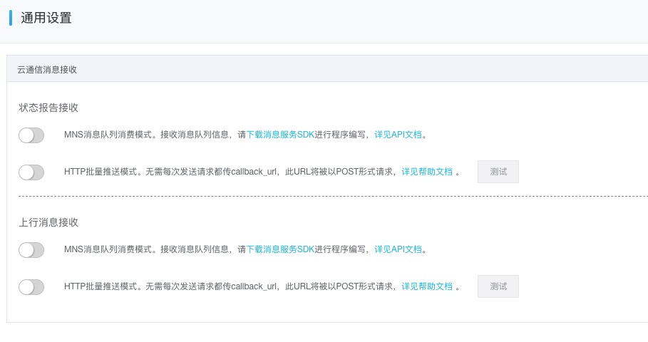Viewport: 648px width, 342px height.
Task: Open 下载消息服务SDK link in 状态报告接收 section
Action: (280, 135)
